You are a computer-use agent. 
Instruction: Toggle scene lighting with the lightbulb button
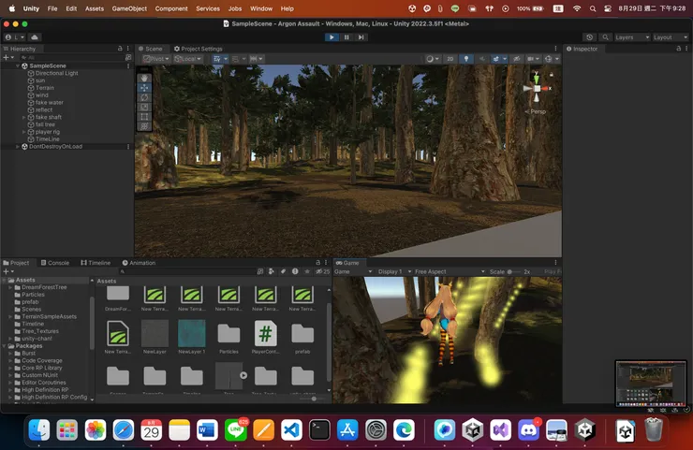click(466, 58)
